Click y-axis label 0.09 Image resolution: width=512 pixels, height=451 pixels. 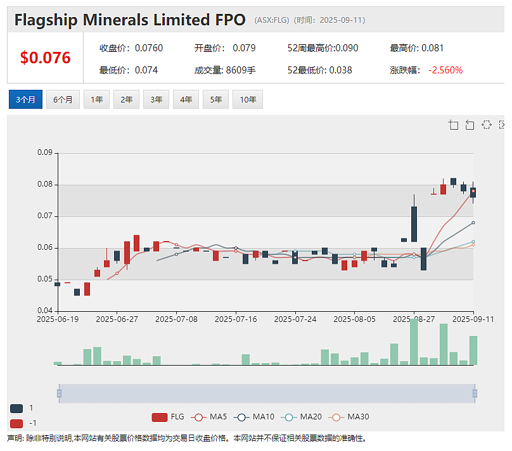coord(45,152)
